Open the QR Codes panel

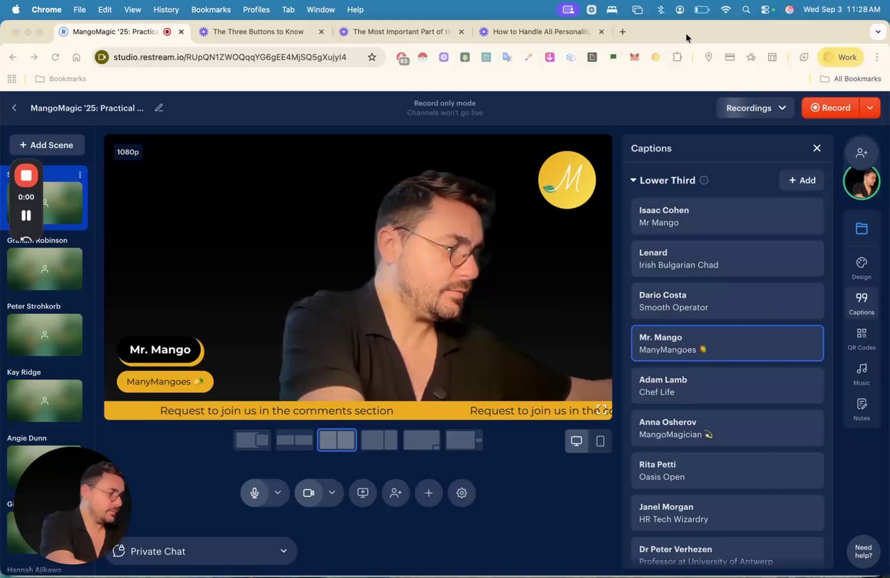(x=861, y=339)
